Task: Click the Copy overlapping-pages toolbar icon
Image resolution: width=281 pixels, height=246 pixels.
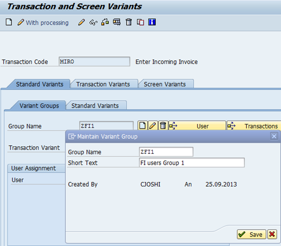Action: 140,22
